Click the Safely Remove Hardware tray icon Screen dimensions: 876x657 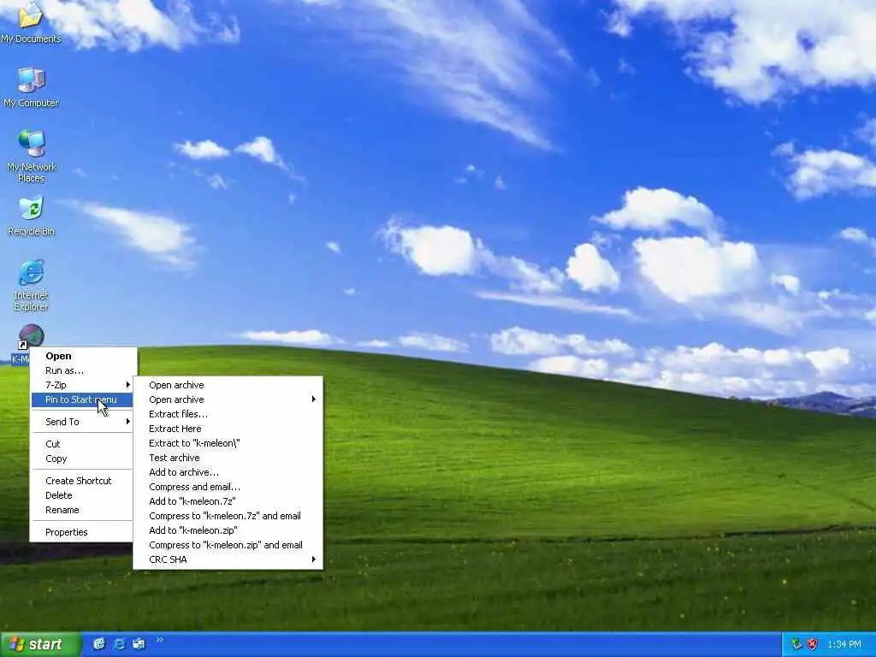click(796, 644)
